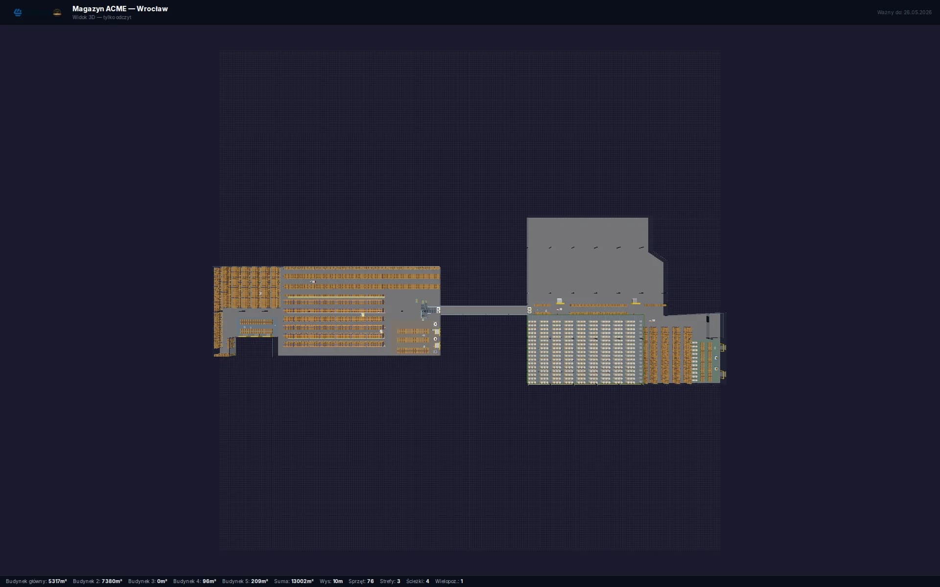Screen dimensions: 940x587
Task: Click the Budynek 4 96m² status entry
Action: [x=194, y=581]
